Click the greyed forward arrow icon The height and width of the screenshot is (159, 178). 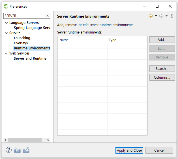[x=161, y=16]
